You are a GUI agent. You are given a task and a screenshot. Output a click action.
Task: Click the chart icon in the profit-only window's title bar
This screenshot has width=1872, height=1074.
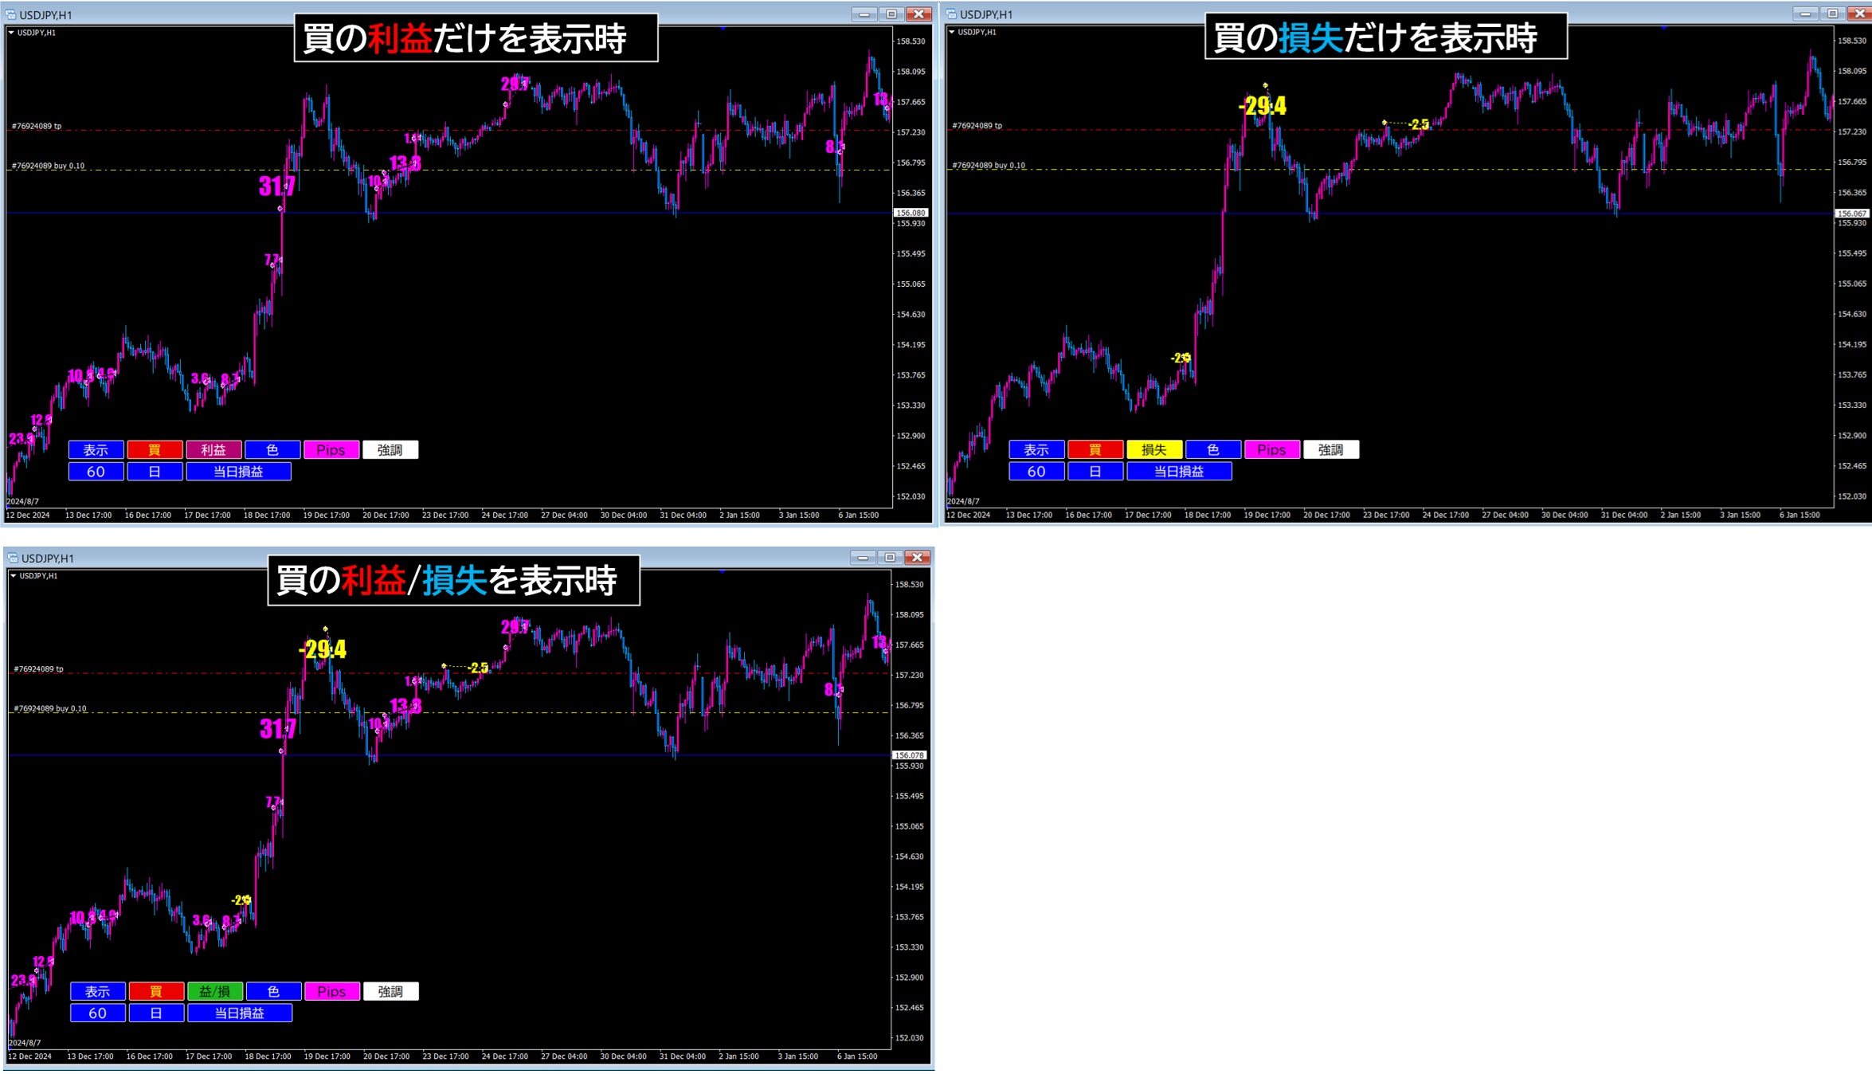[10, 14]
